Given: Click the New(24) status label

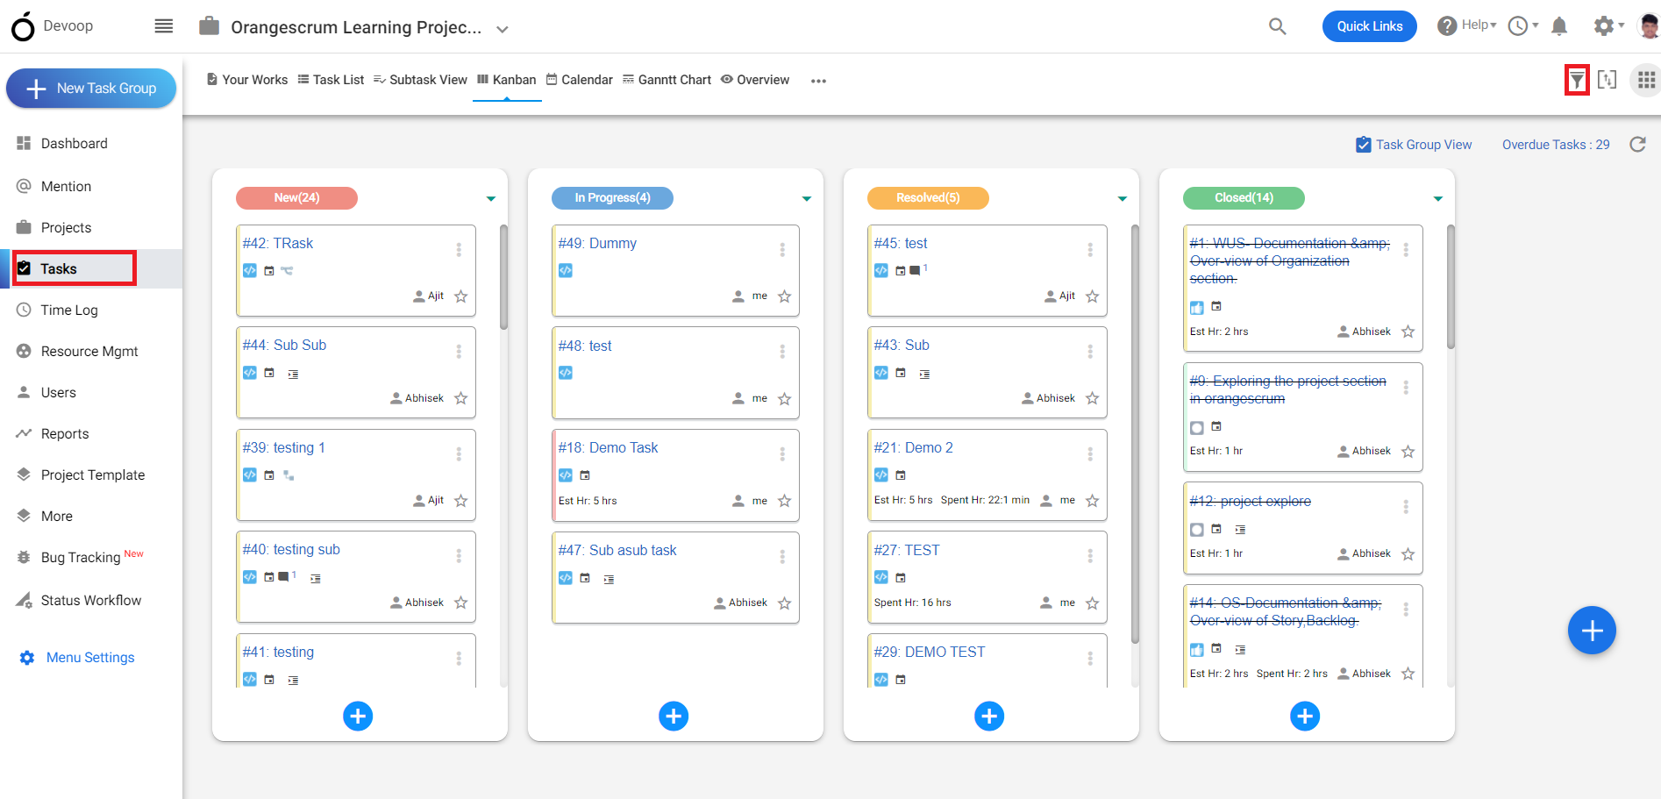Looking at the screenshot, I should pyautogui.click(x=296, y=198).
